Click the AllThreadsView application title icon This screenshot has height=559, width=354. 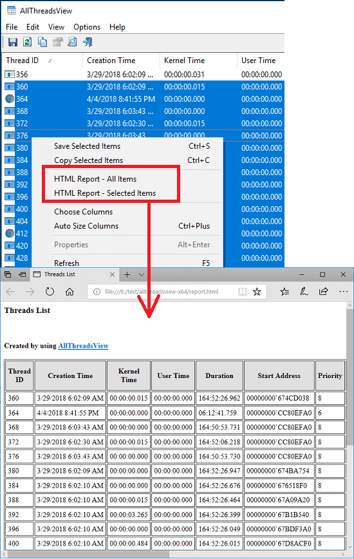[x=12, y=10]
